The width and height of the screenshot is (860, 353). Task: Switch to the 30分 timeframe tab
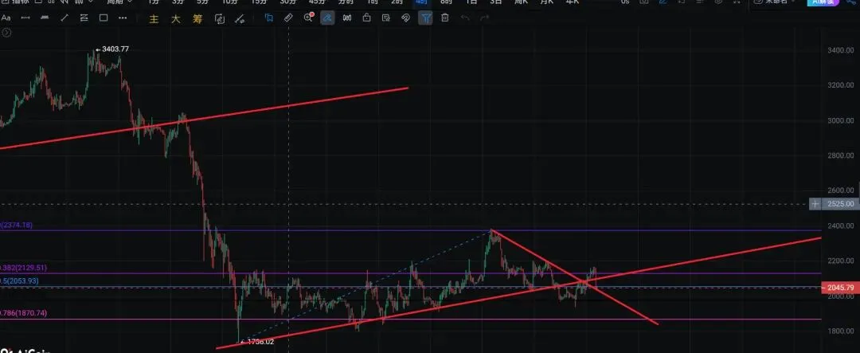[x=288, y=2]
